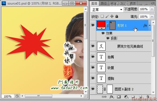Select the 抬臀 layer name
This screenshot has width=157, height=101.
click(x=111, y=57)
